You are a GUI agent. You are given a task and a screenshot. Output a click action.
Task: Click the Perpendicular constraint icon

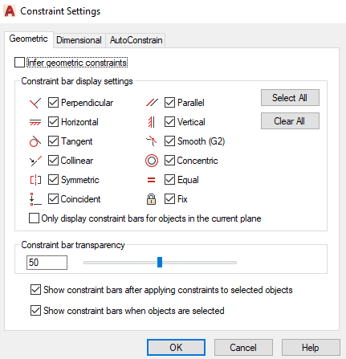tap(35, 103)
